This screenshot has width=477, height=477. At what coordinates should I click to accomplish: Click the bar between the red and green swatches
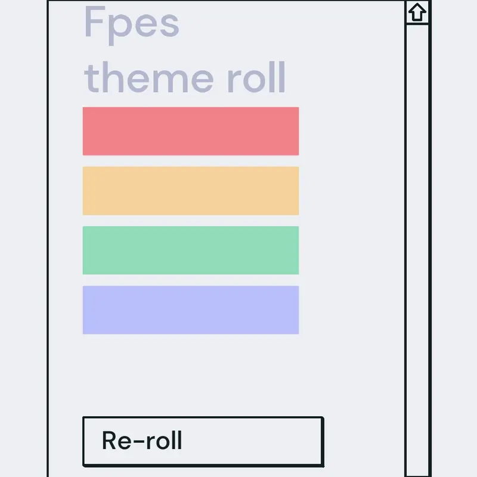191,191
